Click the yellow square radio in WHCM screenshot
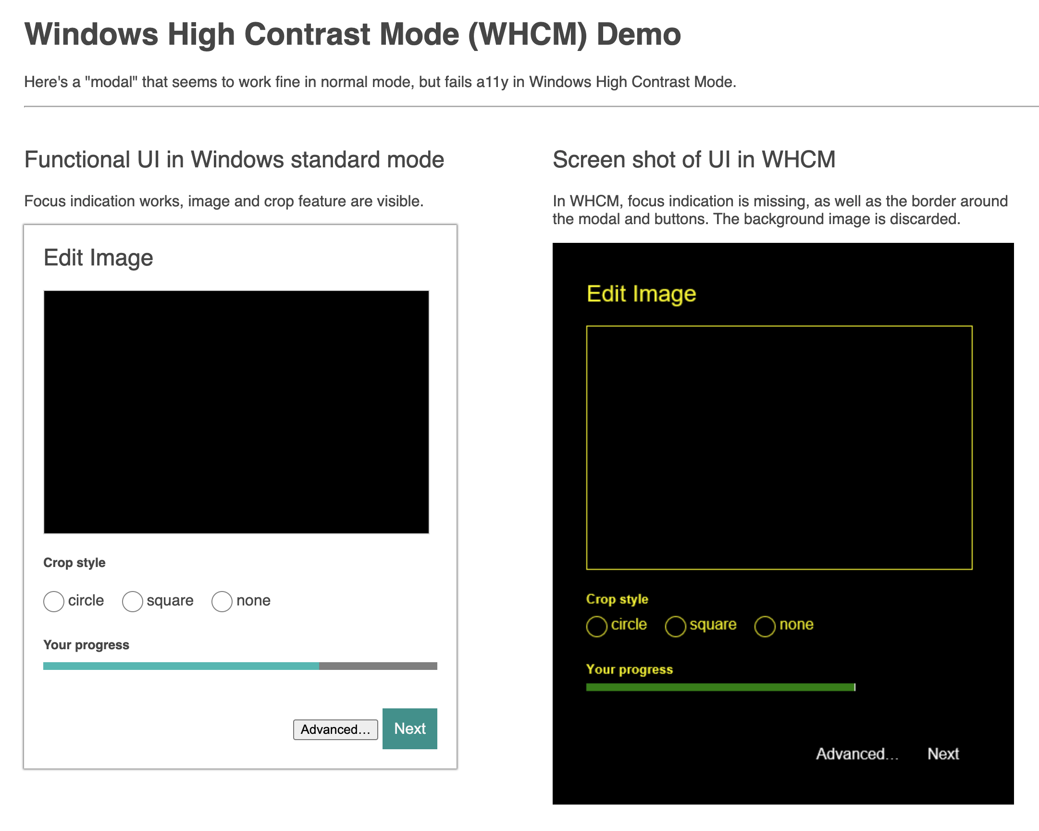 click(x=675, y=627)
